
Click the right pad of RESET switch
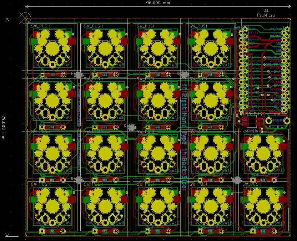point(287,121)
